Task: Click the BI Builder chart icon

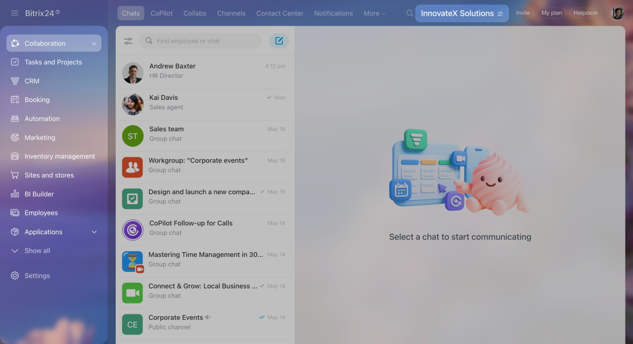Action: point(15,194)
